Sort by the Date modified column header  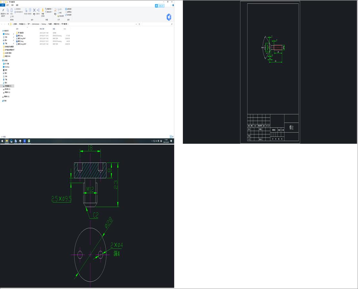pyautogui.click(x=42, y=29)
